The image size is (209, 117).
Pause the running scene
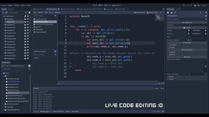coord(187,5)
